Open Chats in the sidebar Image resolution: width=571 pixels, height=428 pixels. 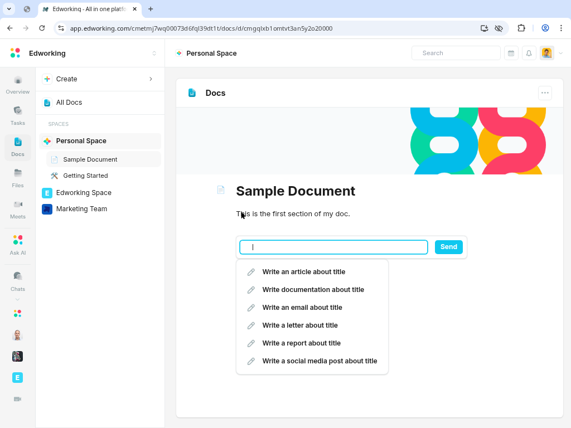coord(18,281)
